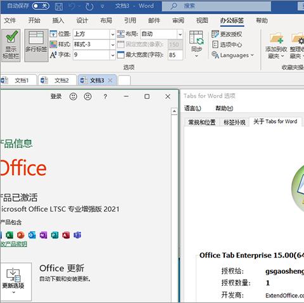Click the scrollbar up arrow in account page
Viewport: 304px width, 303px height.
[174, 111]
